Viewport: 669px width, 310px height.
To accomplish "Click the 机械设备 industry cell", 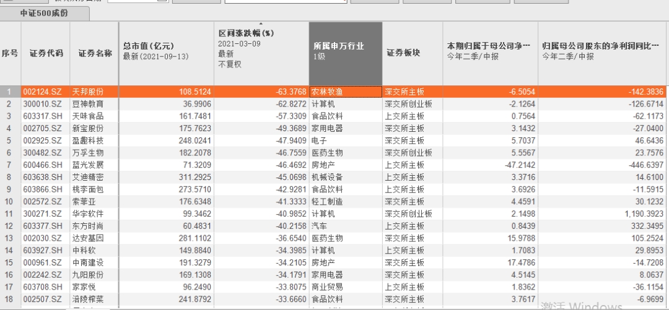I will 346,177.
